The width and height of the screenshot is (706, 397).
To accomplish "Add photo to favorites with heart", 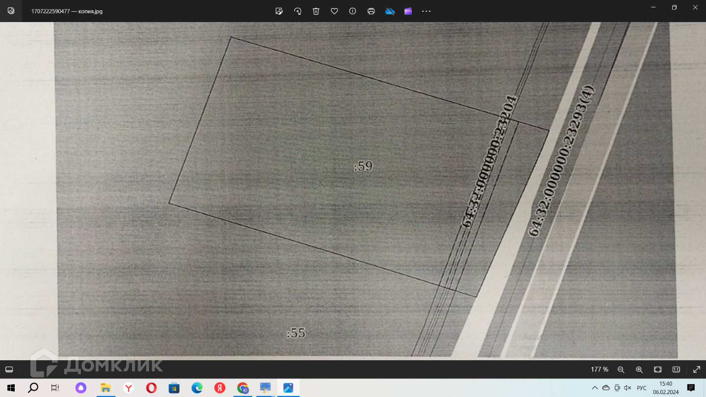I will tap(334, 11).
